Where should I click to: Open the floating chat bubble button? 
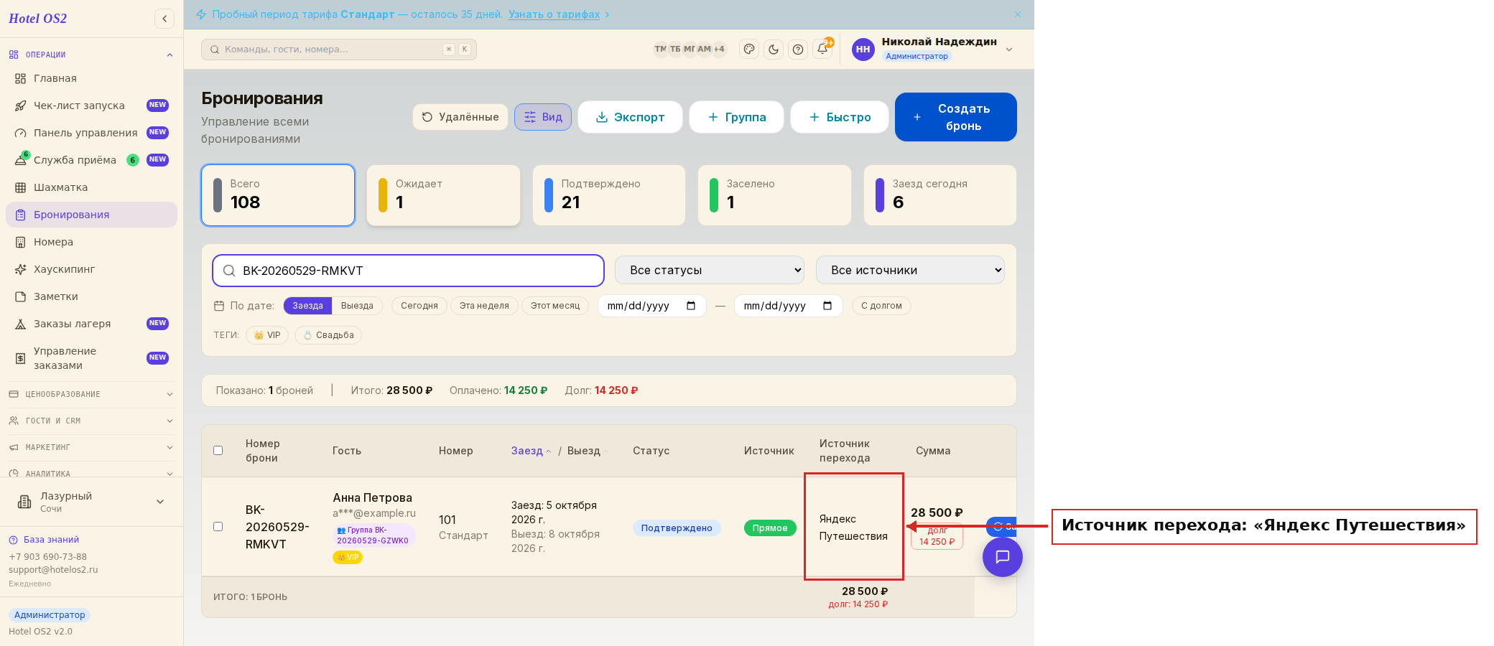point(1003,557)
